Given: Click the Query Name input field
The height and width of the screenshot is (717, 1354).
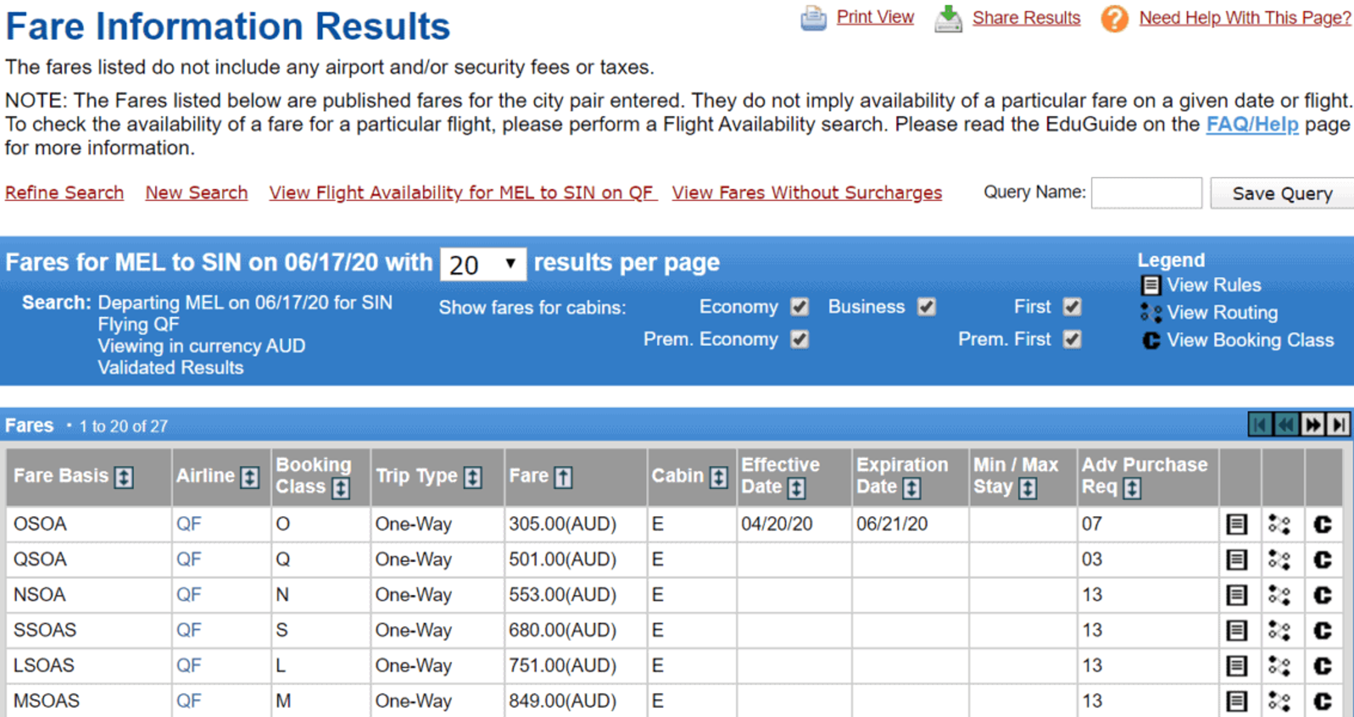Looking at the screenshot, I should 1146,193.
